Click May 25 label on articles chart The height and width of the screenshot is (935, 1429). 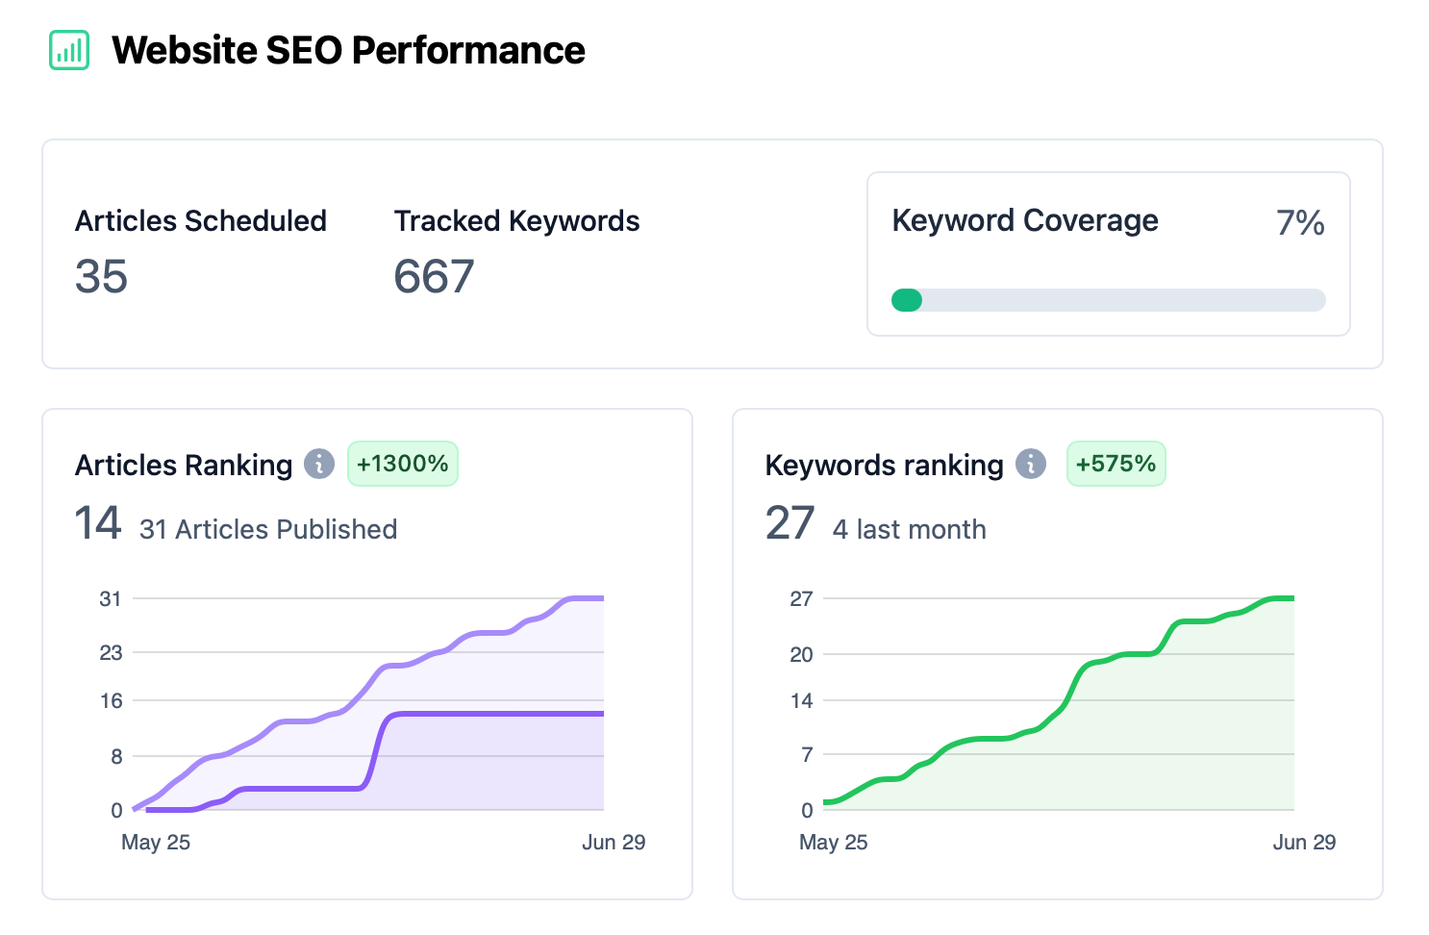pyautogui.click(x=156, y=842)
